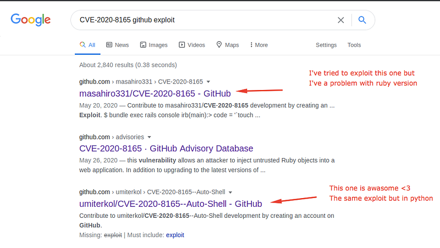The height and width of the screenshot is (248, 440).
Task: Click the Videos tab play icon
Action: (x=182, y=45)
